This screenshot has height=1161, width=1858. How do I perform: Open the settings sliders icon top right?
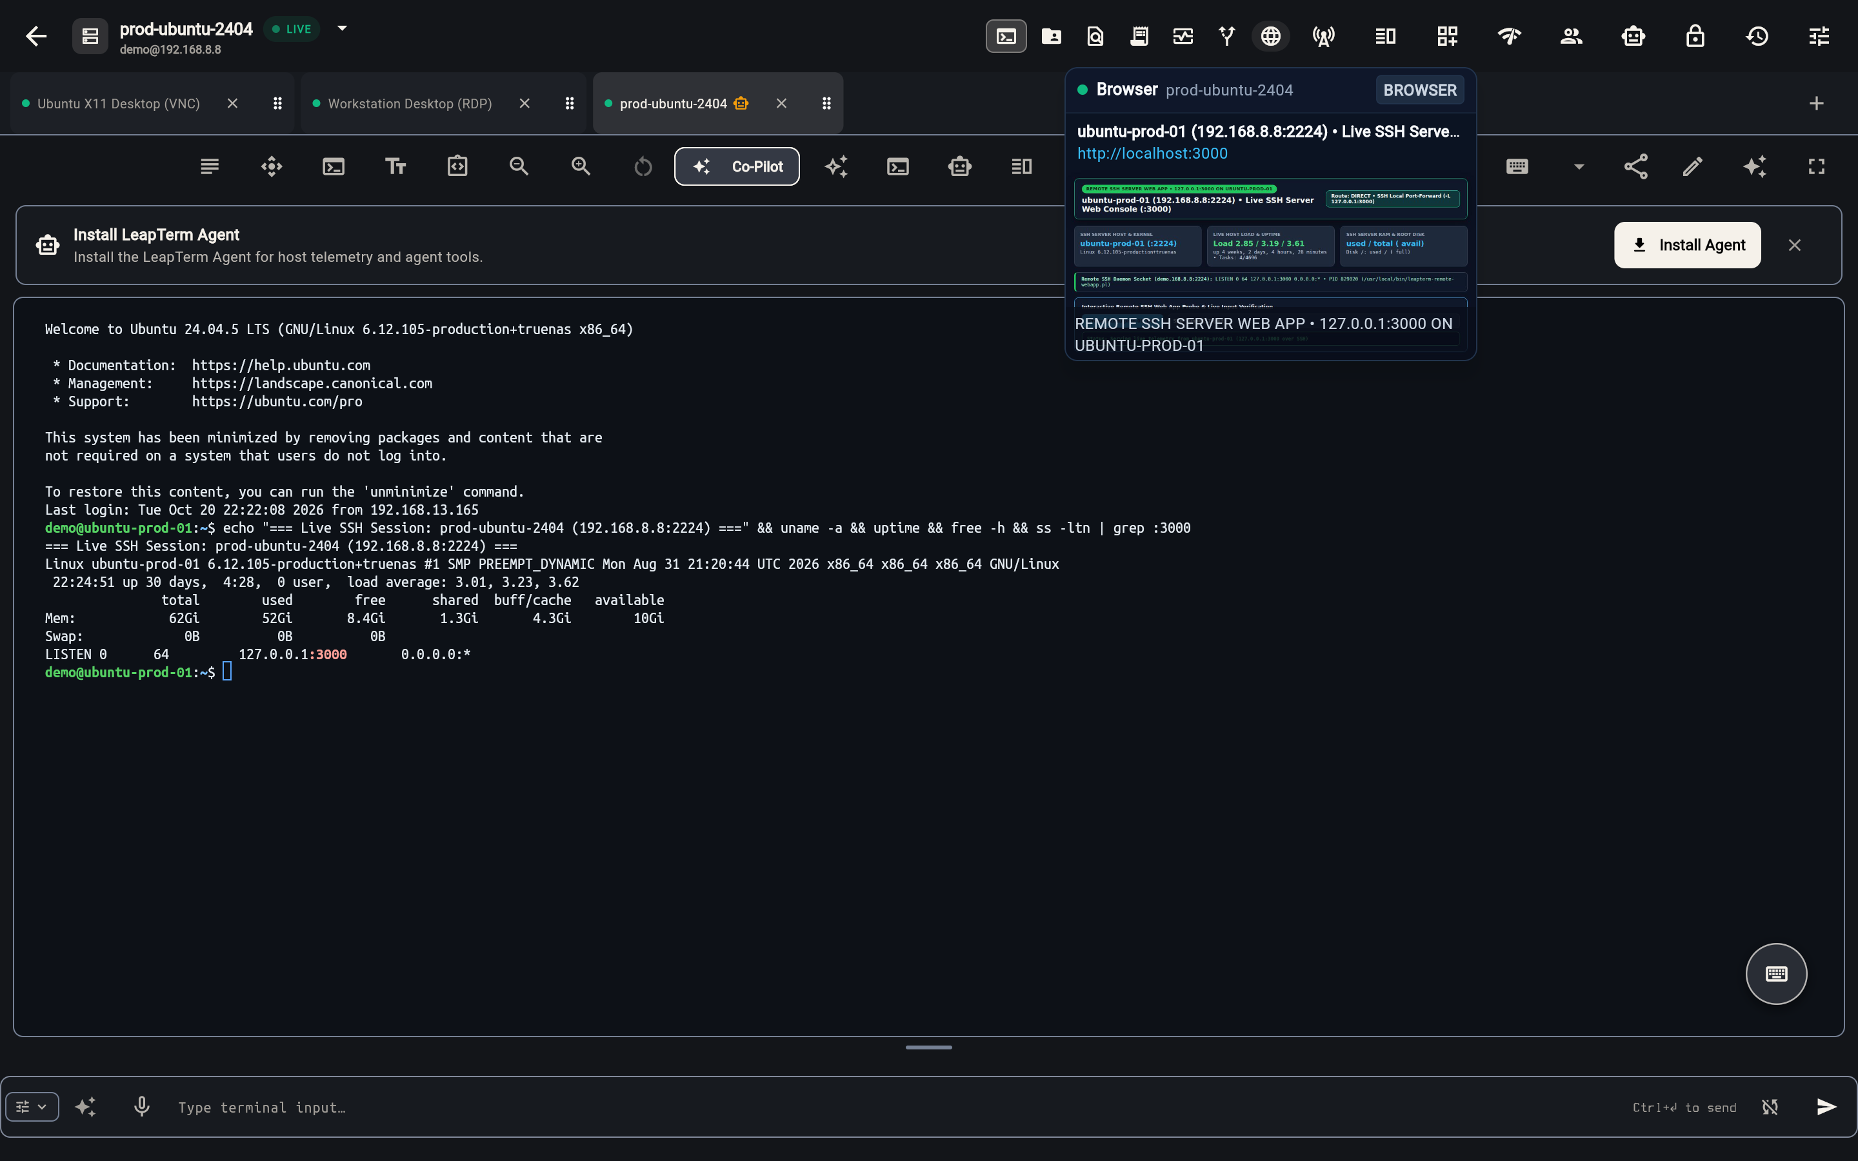point(1819,36)
